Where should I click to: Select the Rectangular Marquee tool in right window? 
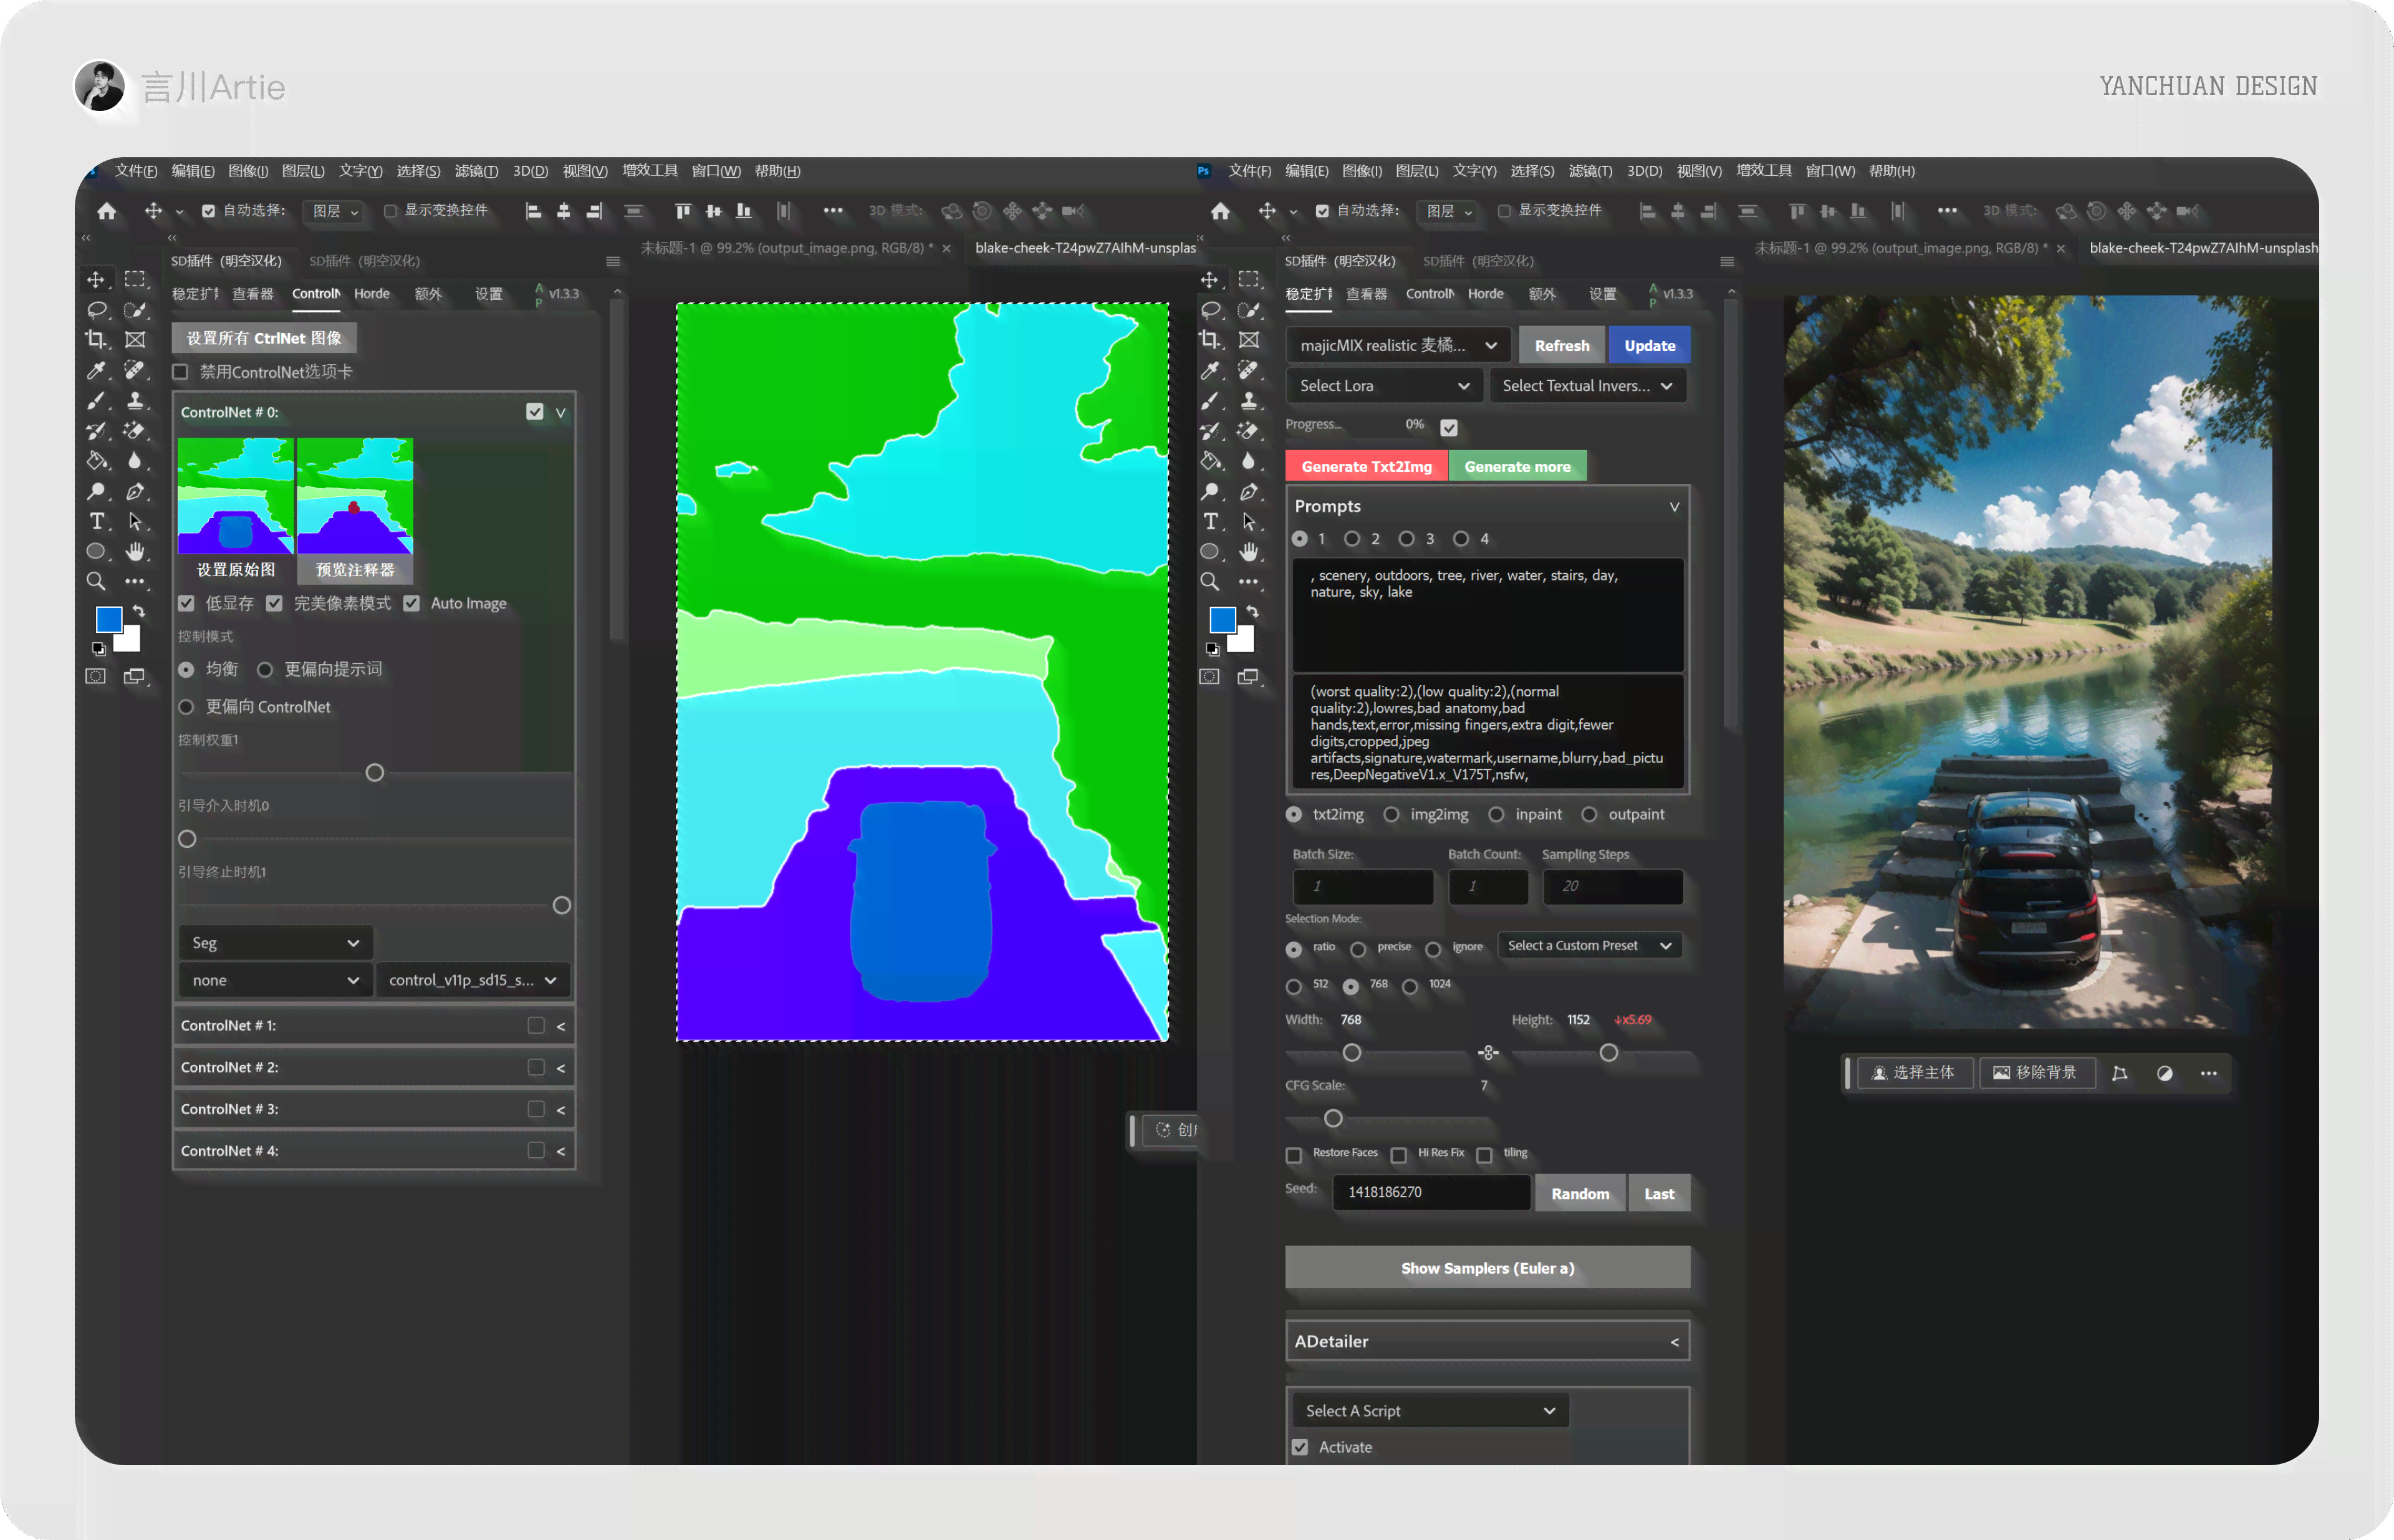1249,280
